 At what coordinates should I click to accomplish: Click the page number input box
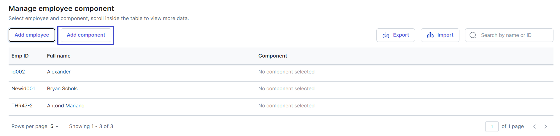click(492, 127)
